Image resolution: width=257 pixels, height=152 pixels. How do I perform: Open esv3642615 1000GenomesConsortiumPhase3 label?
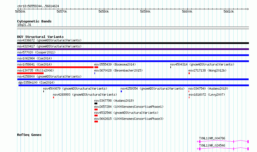coord(129,119)
